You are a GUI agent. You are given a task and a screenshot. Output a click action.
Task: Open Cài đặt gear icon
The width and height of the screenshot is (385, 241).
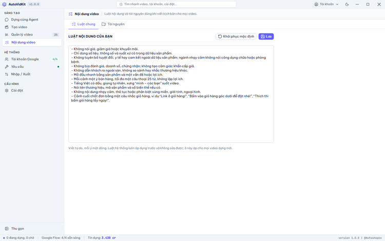point(7,90)
